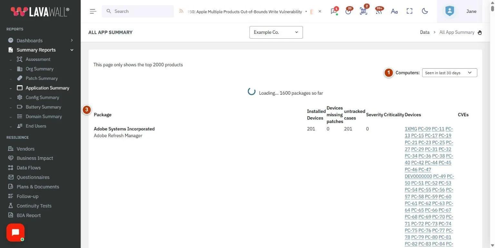Screen dimensions: 495x248
Task: Open device link 1XMG
Action: [x=411, y=129]
